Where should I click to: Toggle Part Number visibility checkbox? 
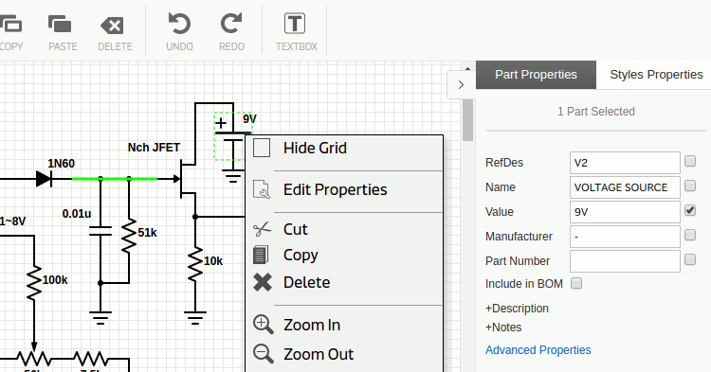point(690,259)
